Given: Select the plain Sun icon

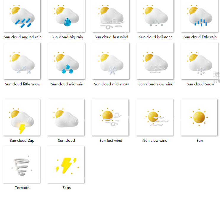Looking at the screenshot, I should click(199, 117).
